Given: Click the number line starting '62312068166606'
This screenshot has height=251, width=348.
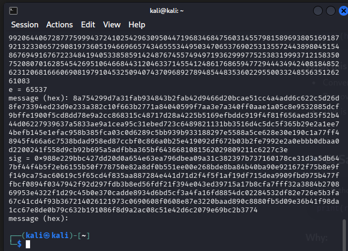Looking at the screenshot, I should click(x=174, y=73).
